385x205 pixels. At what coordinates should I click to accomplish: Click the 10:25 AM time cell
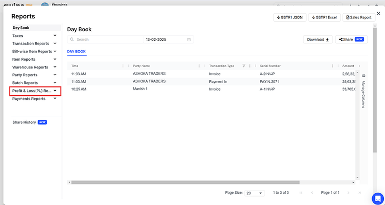coord(79,89)
